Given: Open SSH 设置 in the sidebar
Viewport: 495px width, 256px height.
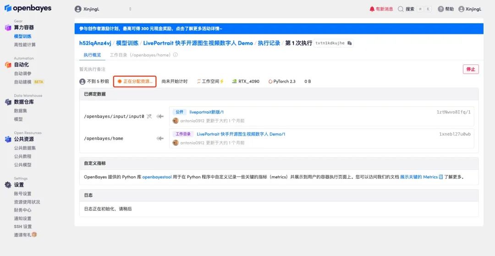Looking at the screenshot, I should 23,226.
